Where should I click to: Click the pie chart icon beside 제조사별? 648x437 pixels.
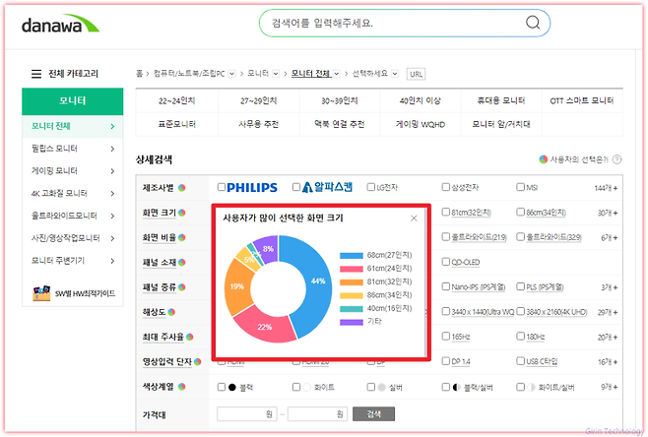181,187
